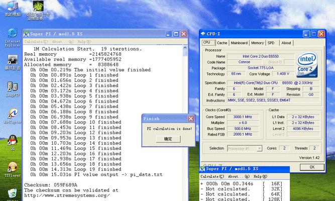Click the 16K result row in small Super PI

(x=242, y=184)
